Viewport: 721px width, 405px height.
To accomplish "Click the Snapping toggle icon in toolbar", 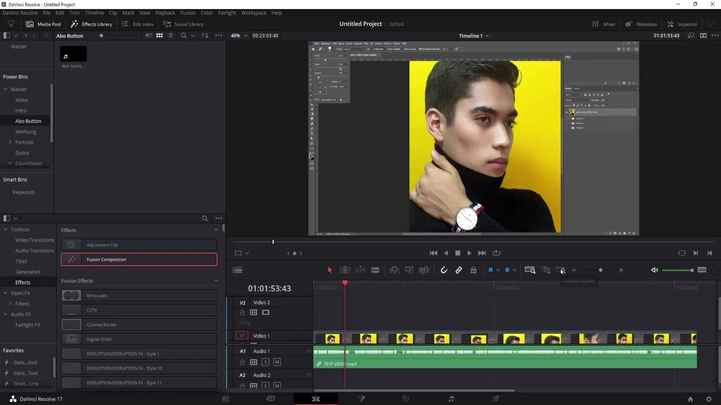I will coord(444,270).
